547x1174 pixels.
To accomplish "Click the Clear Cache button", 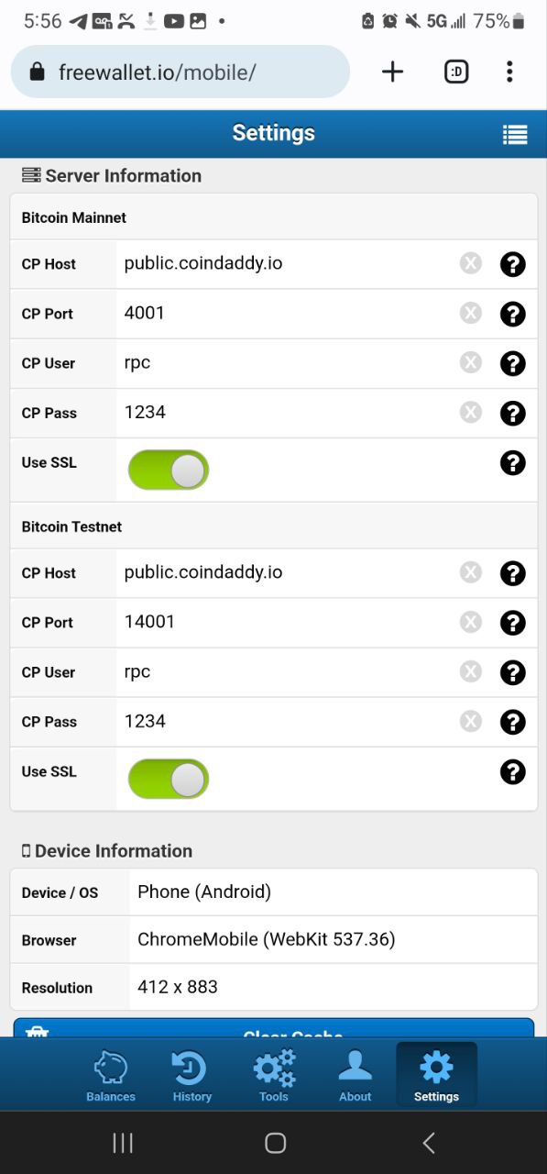I will pyautogui.click(x=273, y=1028).
